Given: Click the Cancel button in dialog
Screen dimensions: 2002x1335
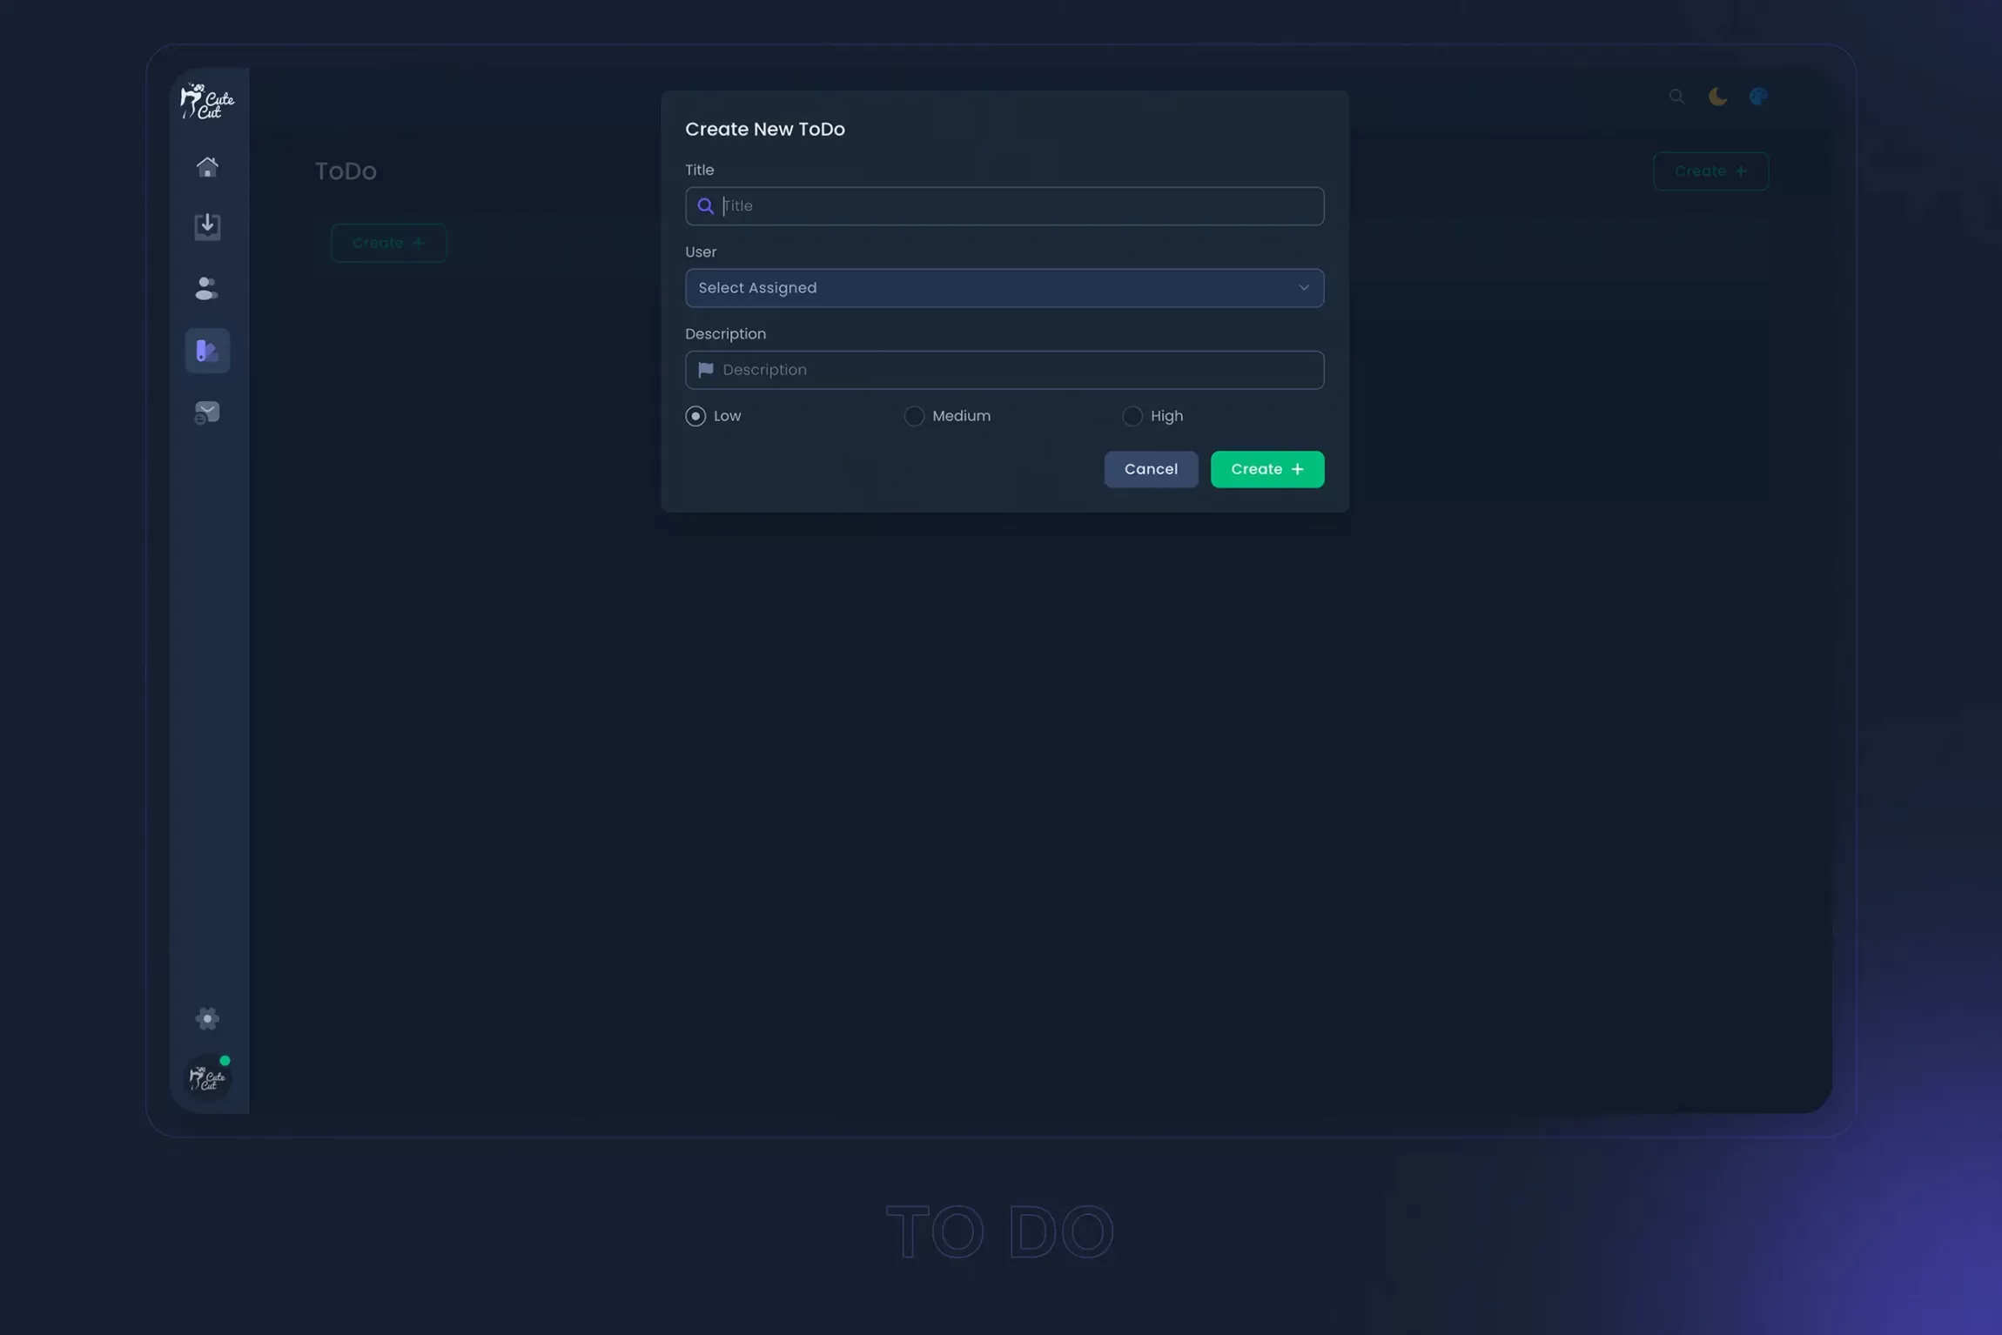Looking at the screenshot, I should click(1151, 469).
